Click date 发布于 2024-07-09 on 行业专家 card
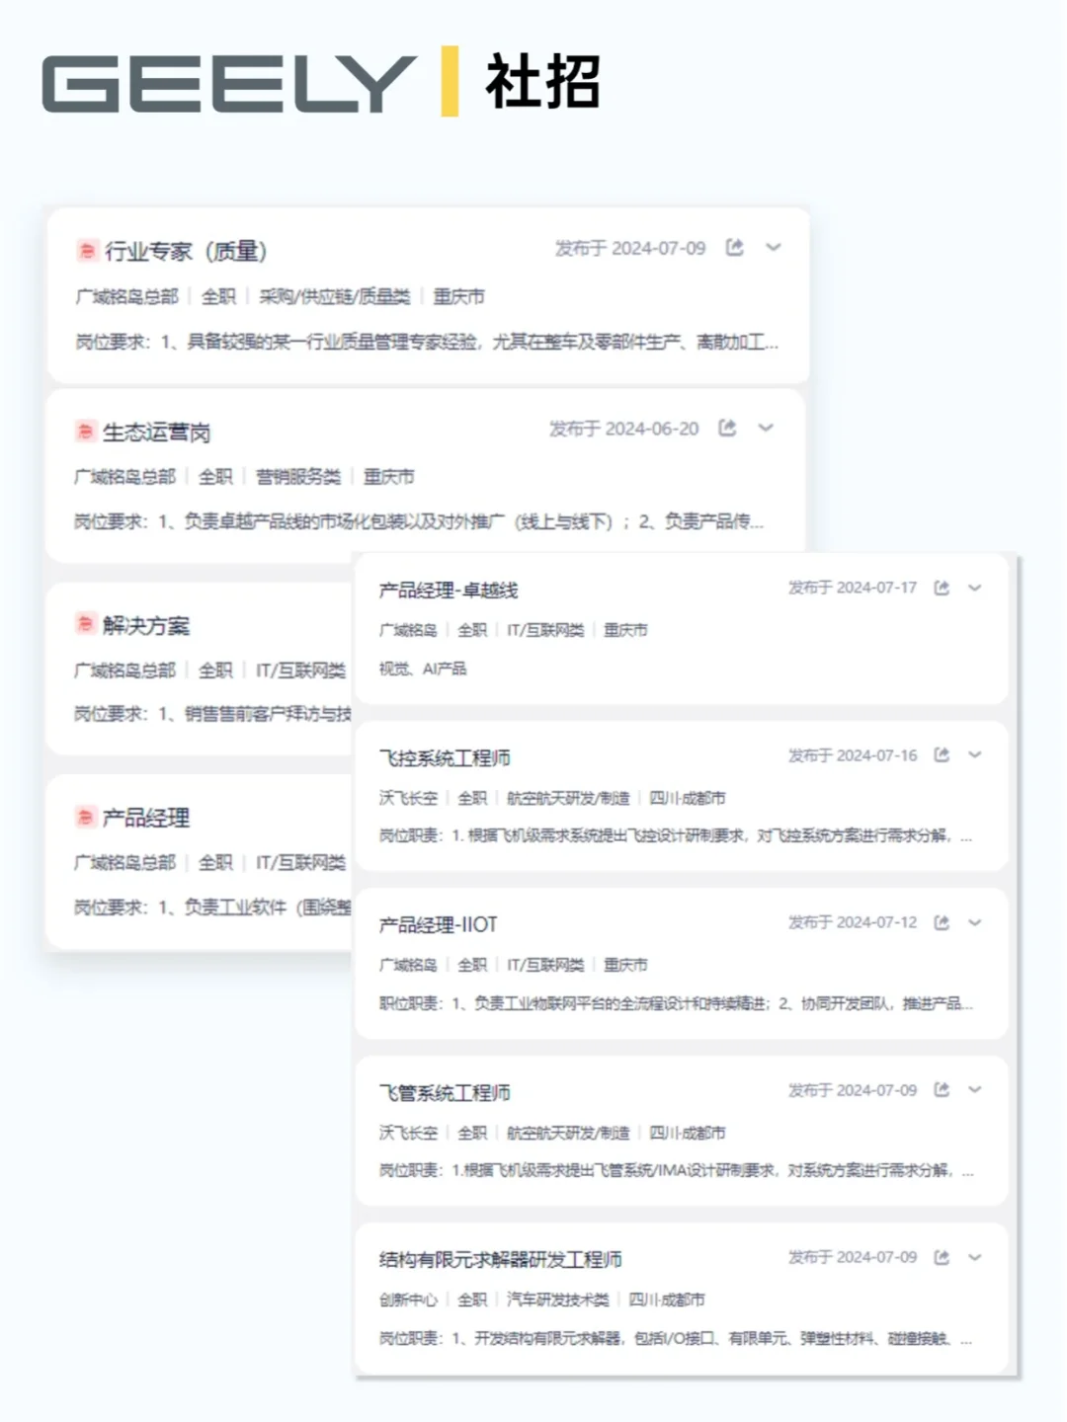This screenshot has height=1422, width=1067. 630,248
